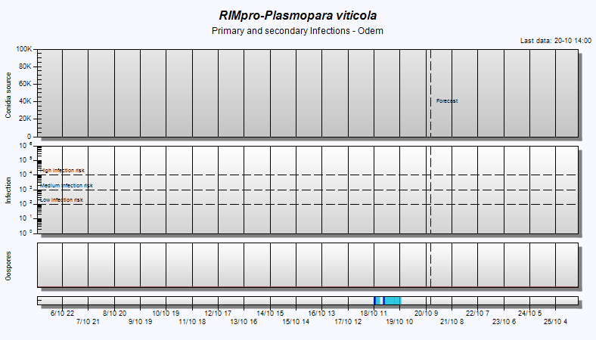This screenshot has height=340, width=596.
Task: Click the date label 9/10 19
Action: pyautogui.click(x=140, y=322)
